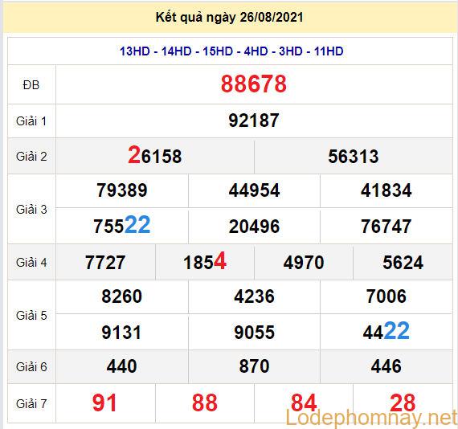Click the 'Giải 1' row label
This screenshot has height=429, width=458.
pos(31,121)
